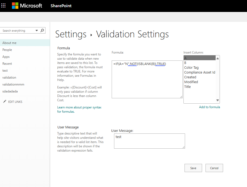The image size is (247, 187).
Task: Click the Microsoft logo
Action: tap(27, 6)
